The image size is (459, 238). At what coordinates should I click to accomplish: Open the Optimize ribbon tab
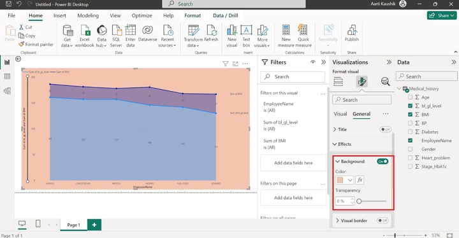[x=142, y=15]
